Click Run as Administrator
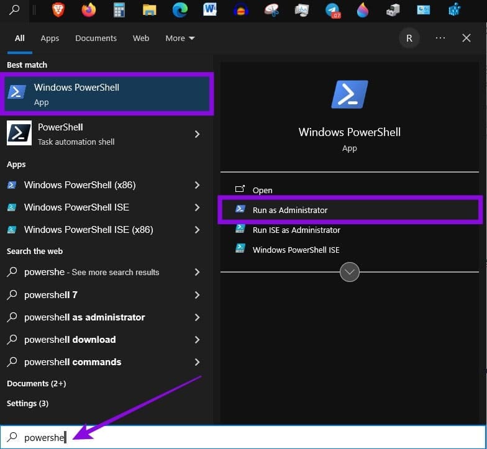 (x=350, y=210)
